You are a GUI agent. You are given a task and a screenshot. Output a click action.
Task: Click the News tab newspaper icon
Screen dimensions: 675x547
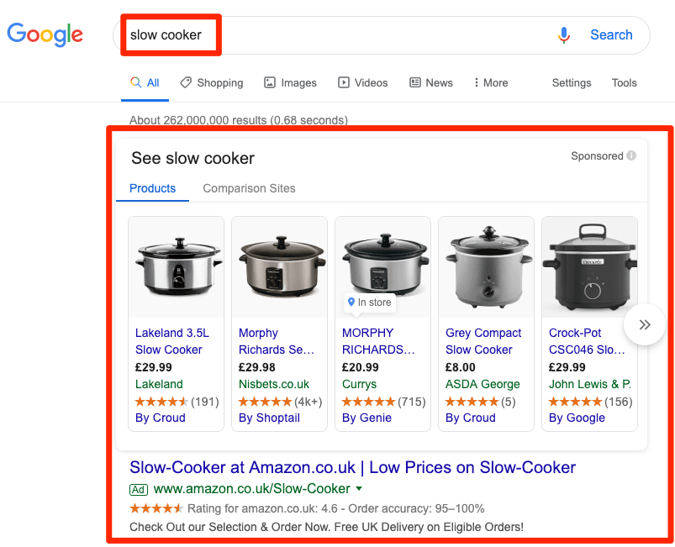[x=414, y=82]
